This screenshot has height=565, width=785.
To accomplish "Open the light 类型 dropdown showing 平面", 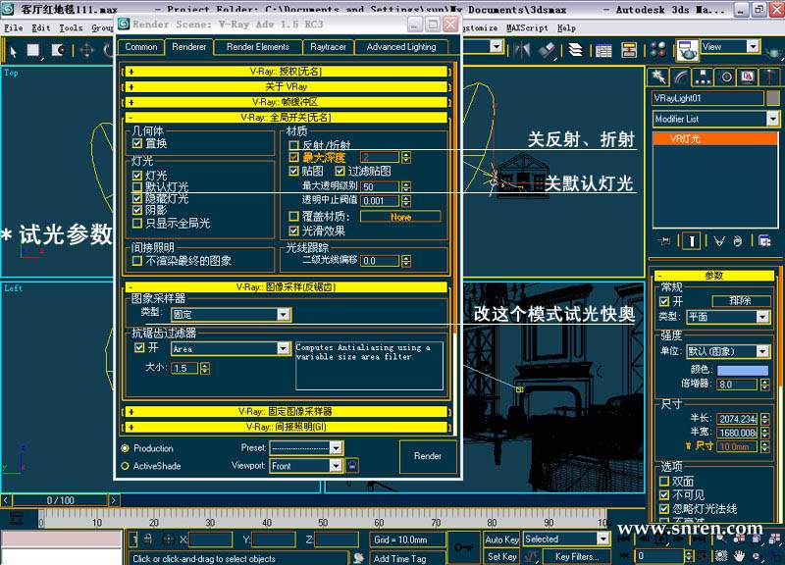I will click(727, 316).
